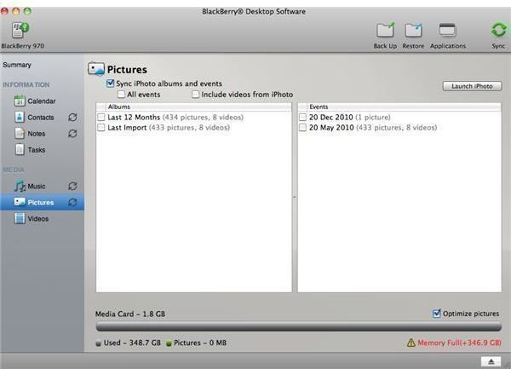Click the Calendar sidebar icon
The width and height of the screenshot is (511, 369).
tap(20, 101)
